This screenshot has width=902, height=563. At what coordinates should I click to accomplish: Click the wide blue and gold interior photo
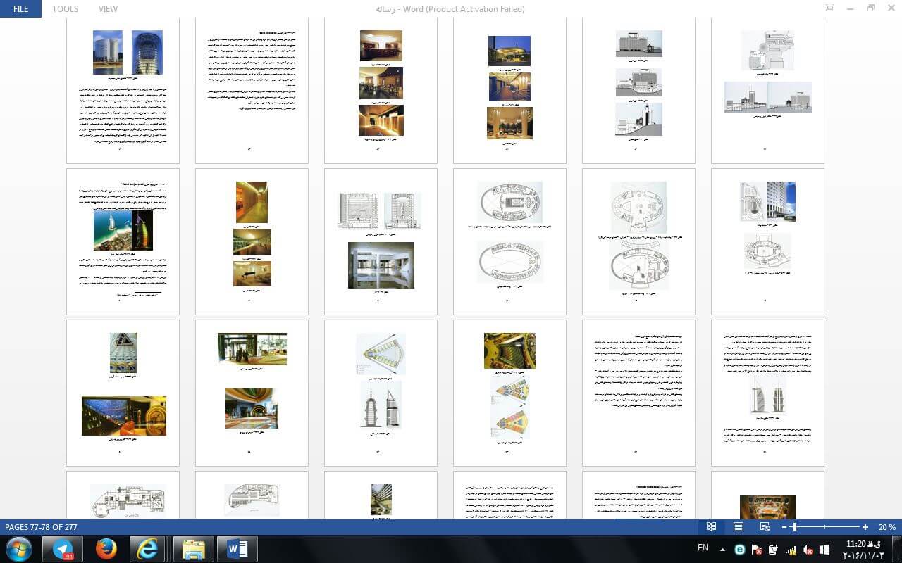click(x=124, y=416)
